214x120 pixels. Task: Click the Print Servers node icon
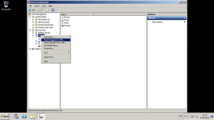pos(33,30)
